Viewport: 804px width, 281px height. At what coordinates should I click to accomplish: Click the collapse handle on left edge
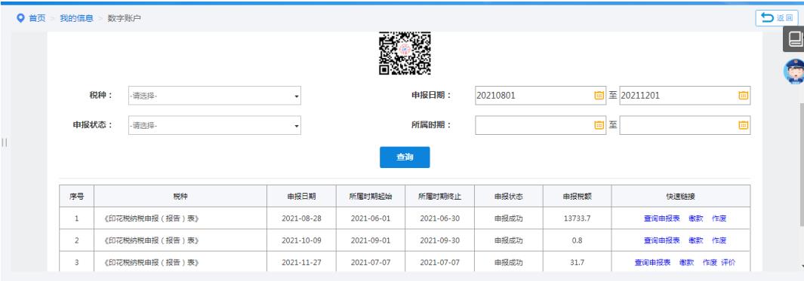point(4,142)
